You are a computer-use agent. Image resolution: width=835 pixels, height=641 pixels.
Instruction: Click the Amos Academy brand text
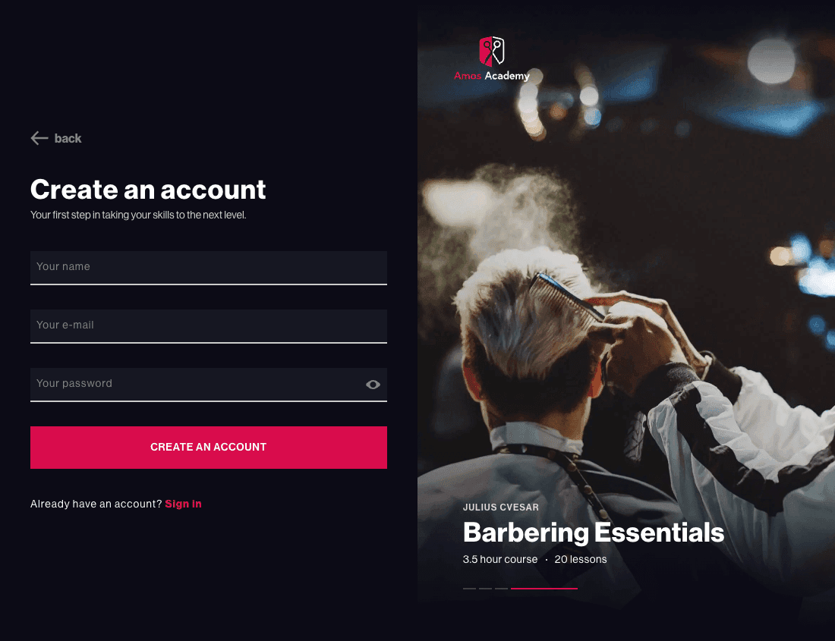pyautogui.click(x=492, y=76)
